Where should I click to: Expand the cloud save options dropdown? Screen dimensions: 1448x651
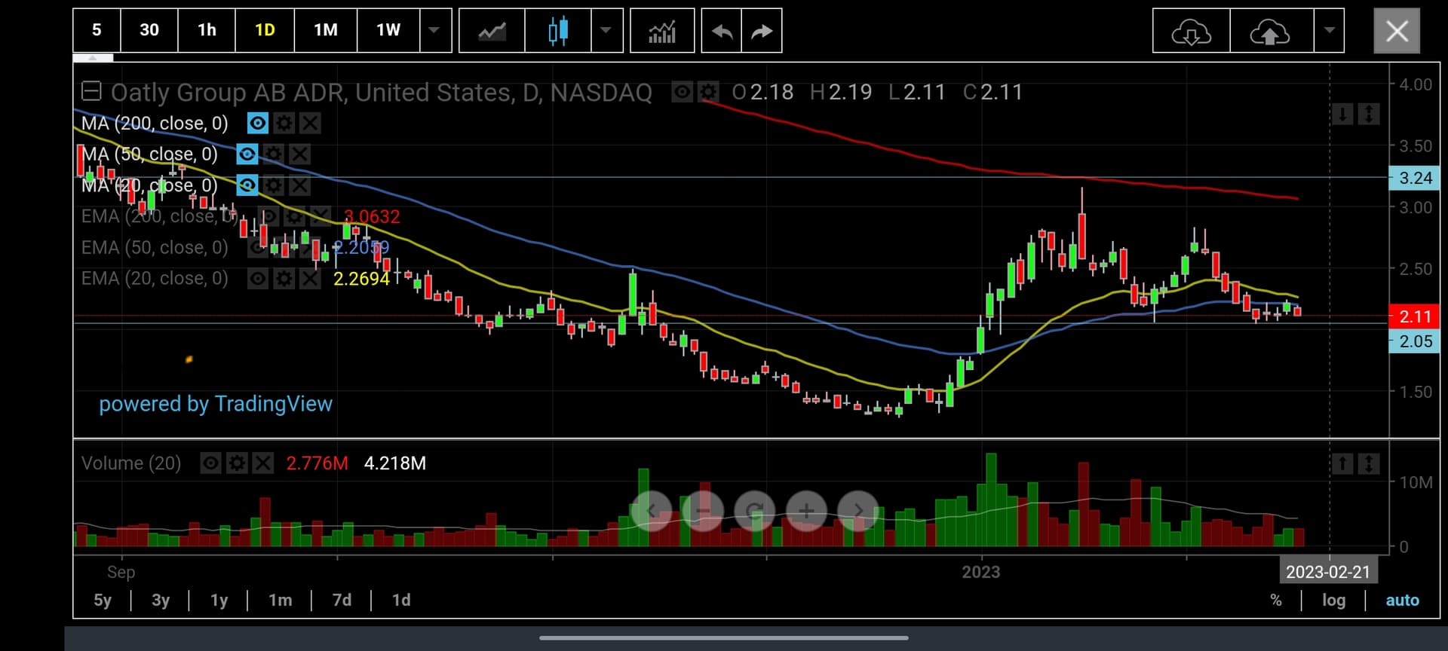(1329, 31)
